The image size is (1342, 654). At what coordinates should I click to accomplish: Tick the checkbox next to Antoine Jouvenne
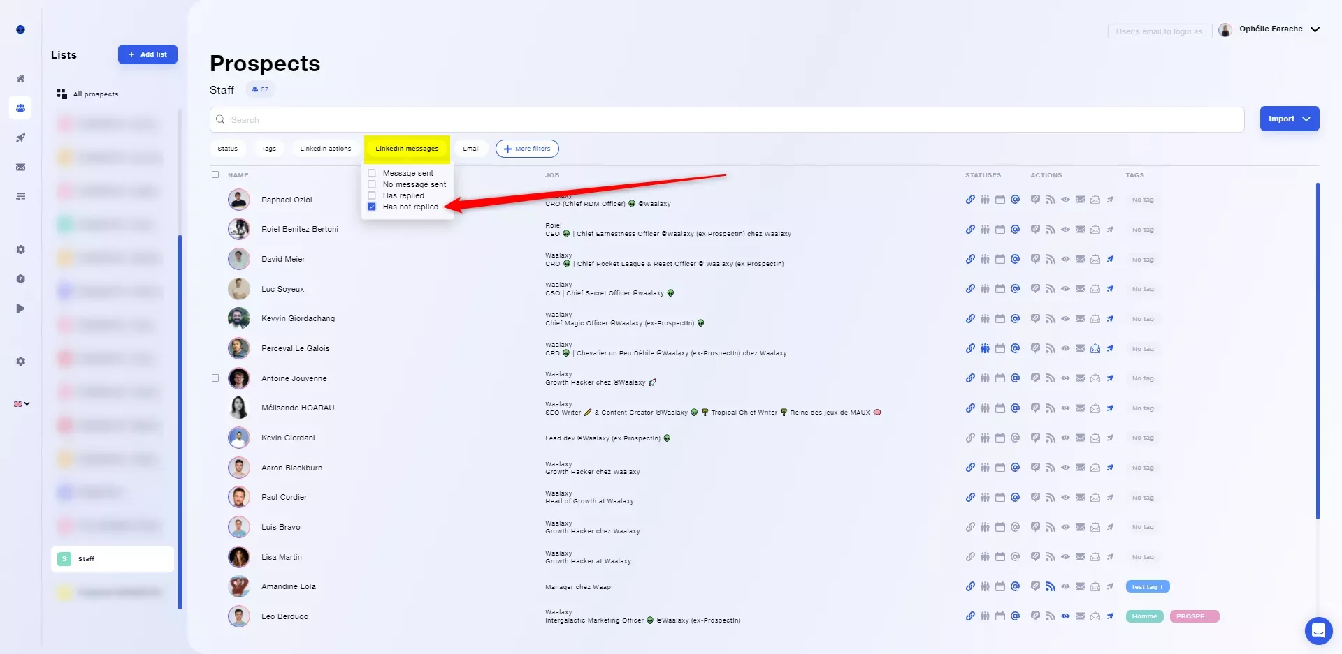215,378
